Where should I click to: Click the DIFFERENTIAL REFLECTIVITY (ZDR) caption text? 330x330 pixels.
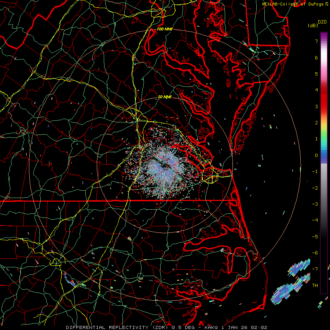click(x=118, y=327)
